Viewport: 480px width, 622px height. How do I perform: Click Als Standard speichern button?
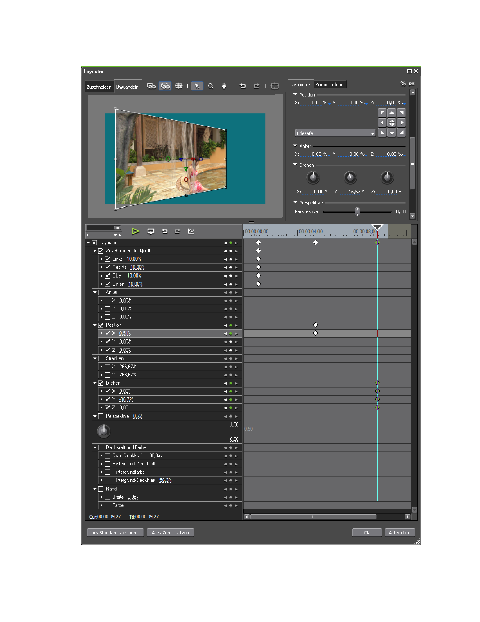[115, 533]
